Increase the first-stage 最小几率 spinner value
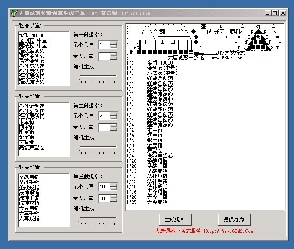The width and height of the screenshot is (294, 249). 114,43
